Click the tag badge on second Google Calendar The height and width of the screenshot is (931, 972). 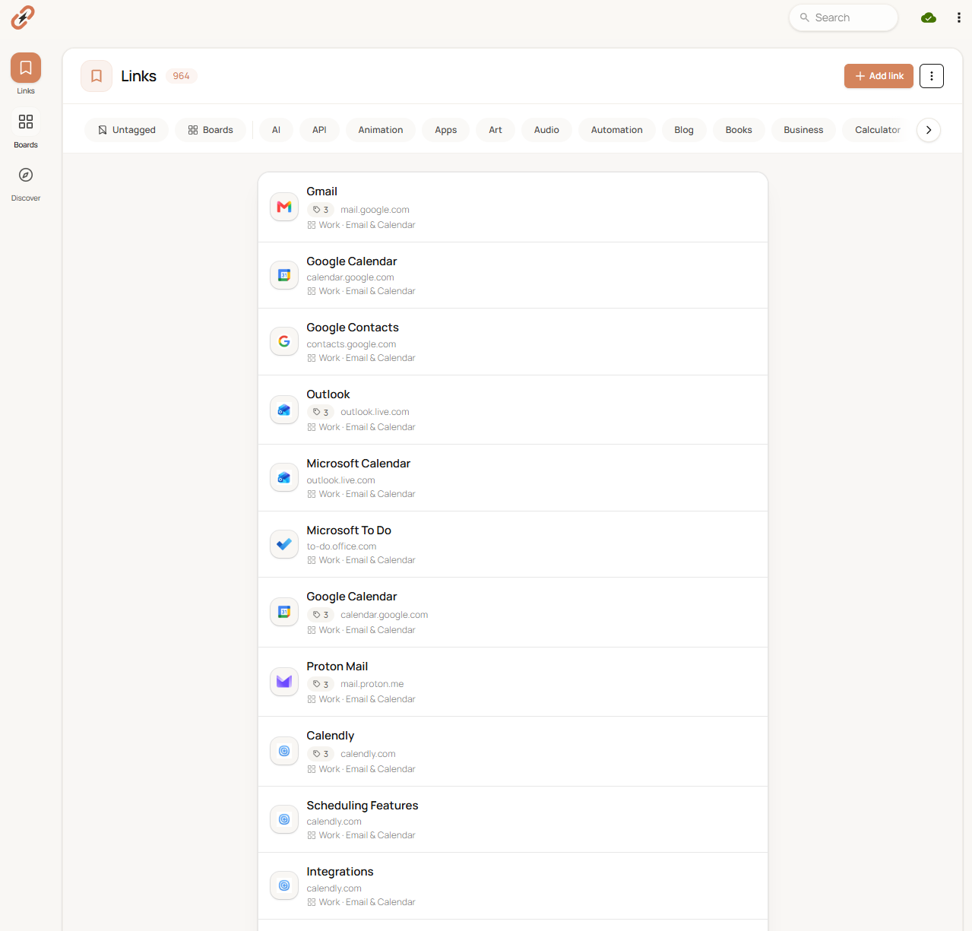(x=321, y=615)
